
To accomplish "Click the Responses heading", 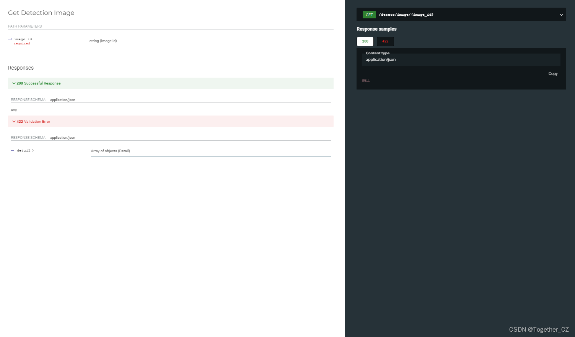I will pos(21,68).
